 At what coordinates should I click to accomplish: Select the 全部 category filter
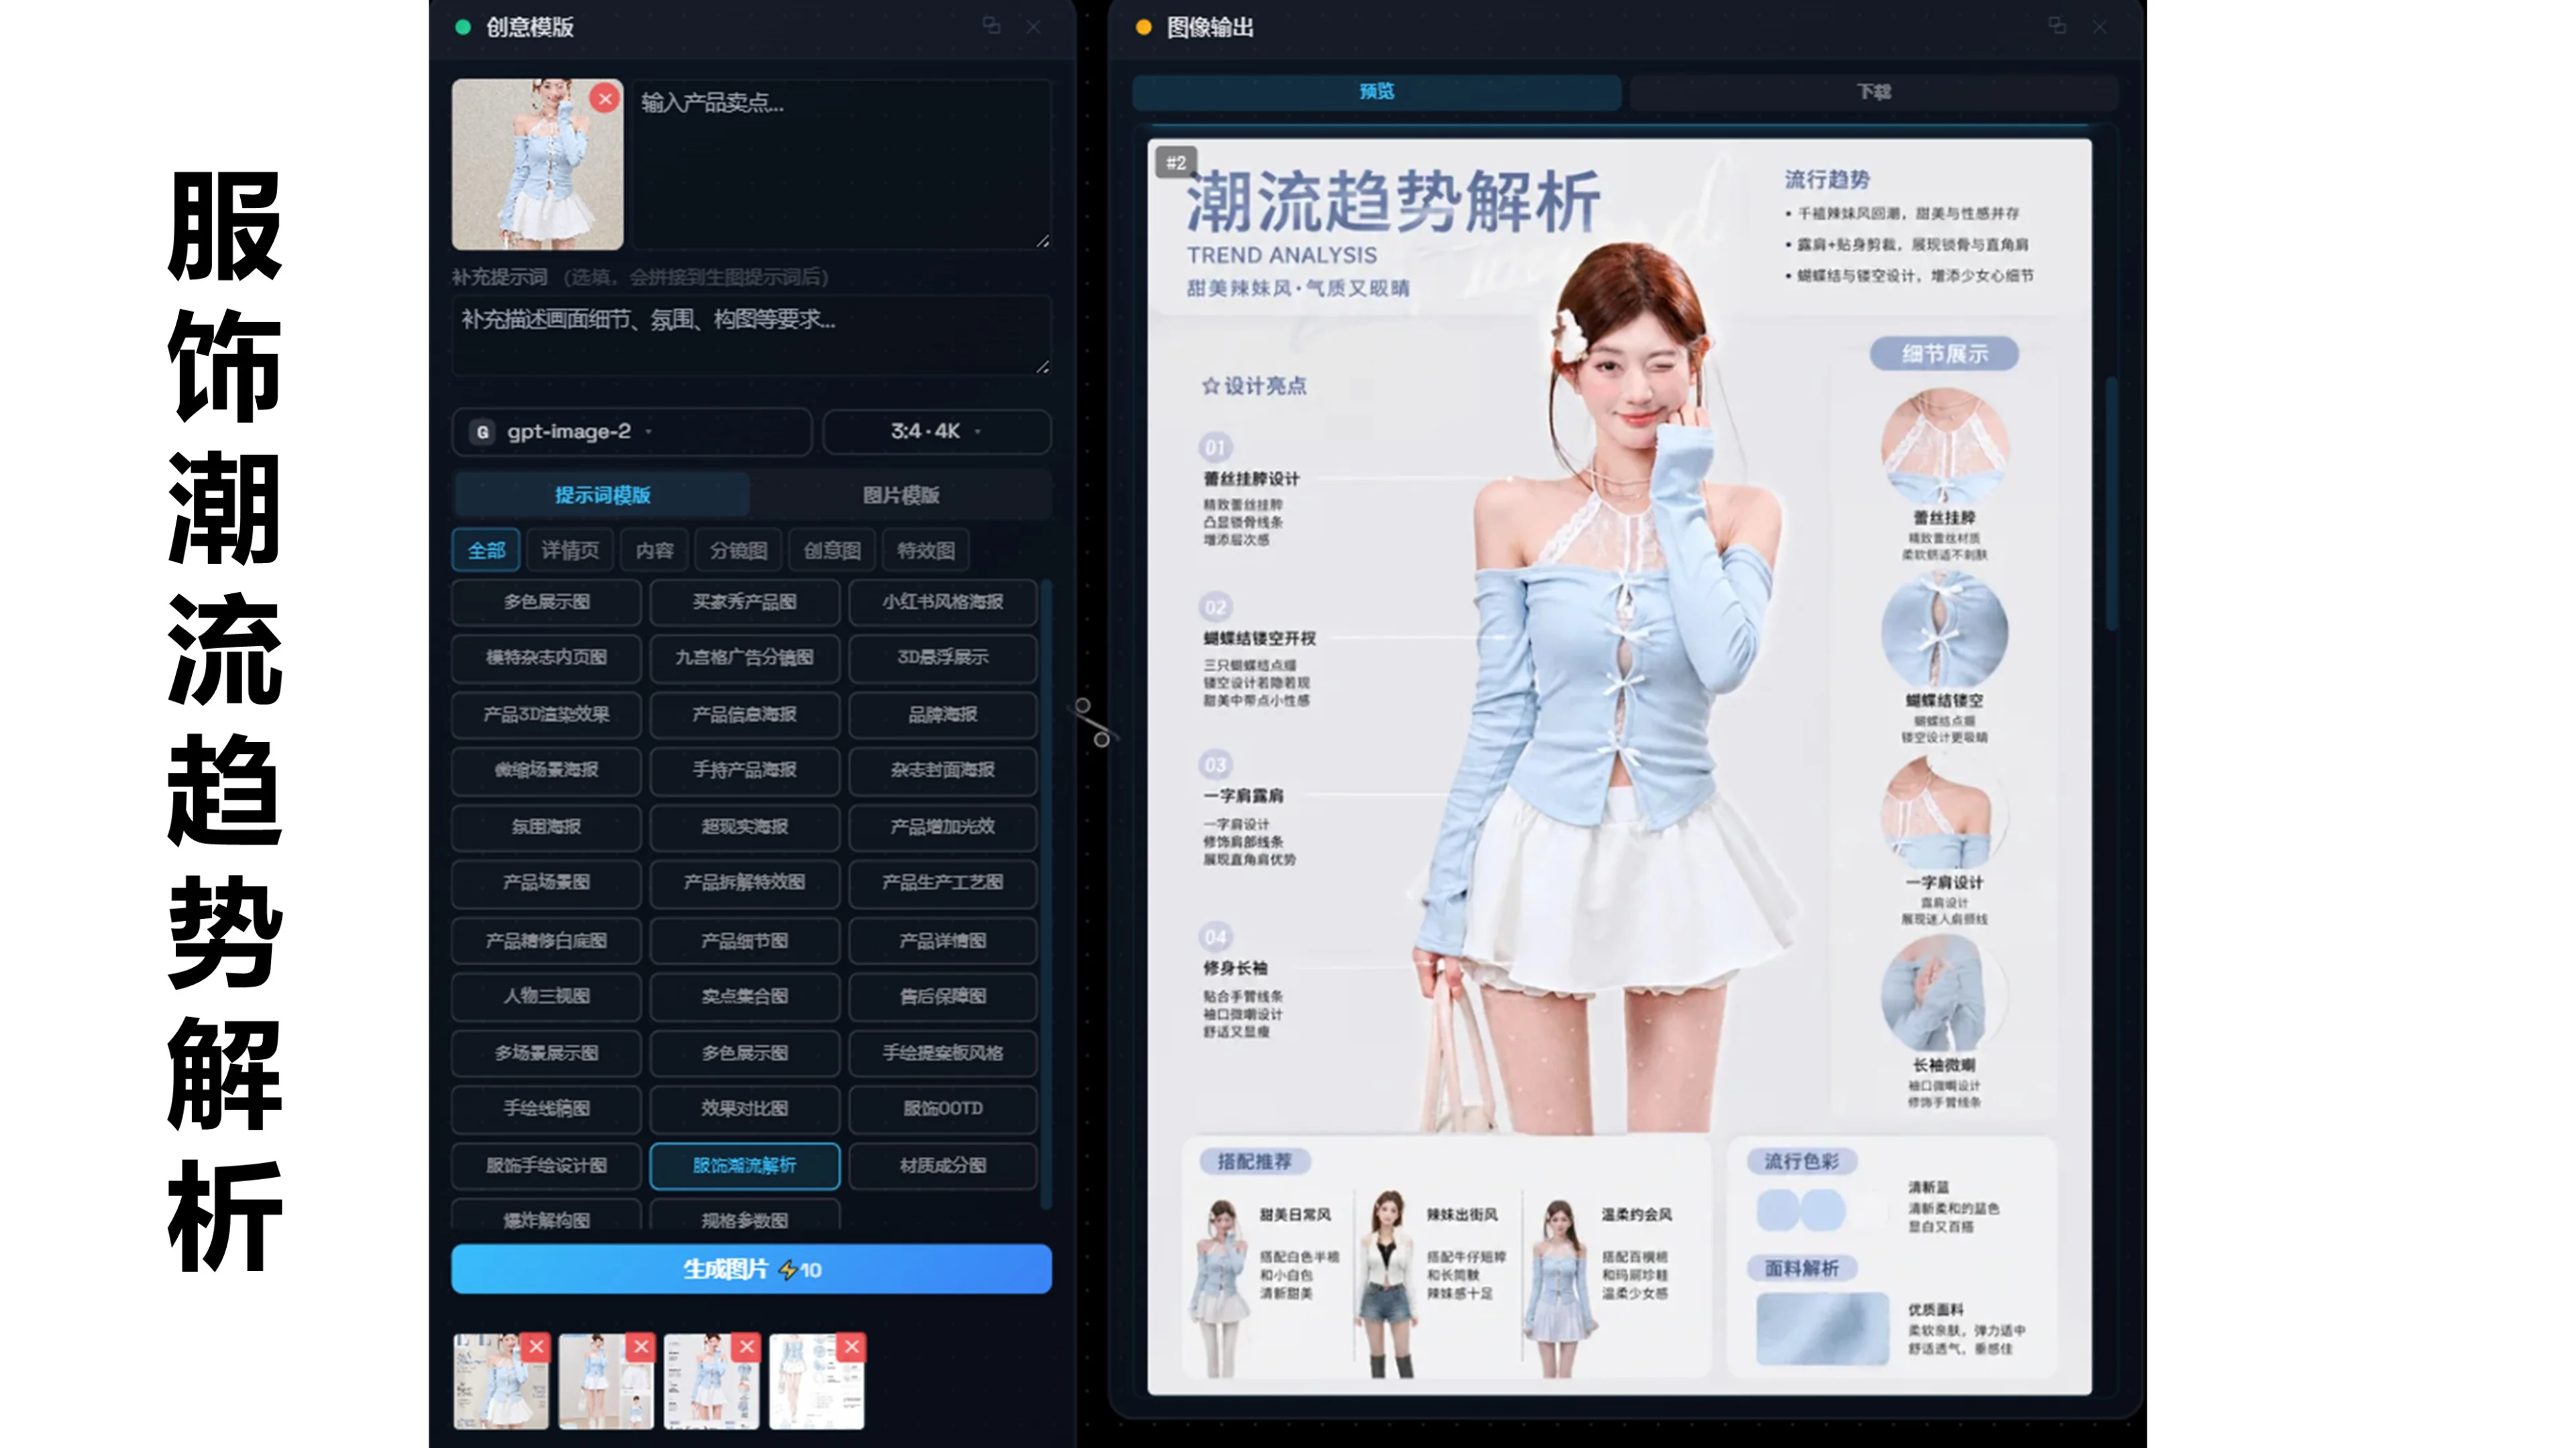click(486, 550)
